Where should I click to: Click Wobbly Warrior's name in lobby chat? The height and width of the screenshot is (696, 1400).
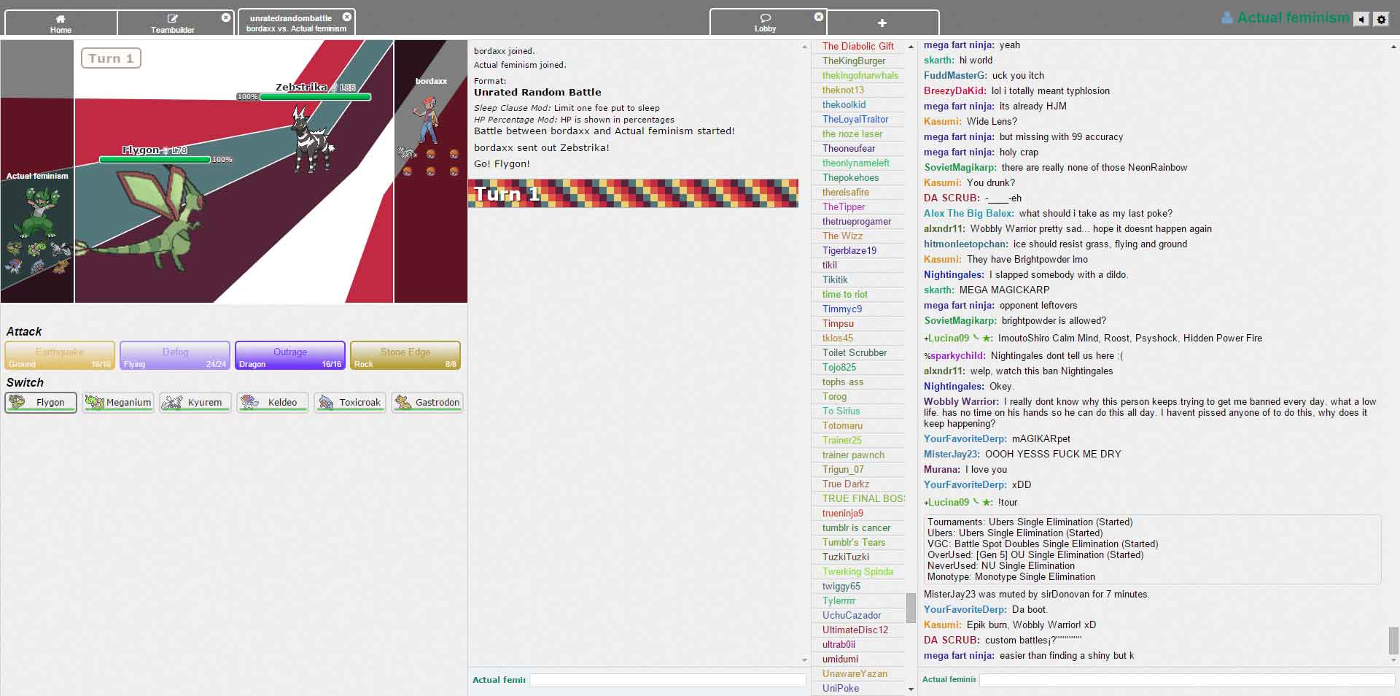(x=961, y=401)
